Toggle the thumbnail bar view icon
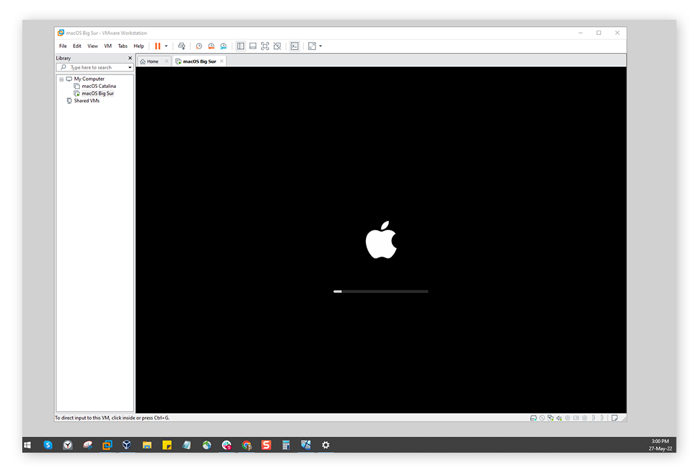 pyautogui.click(x=253, y=46)
